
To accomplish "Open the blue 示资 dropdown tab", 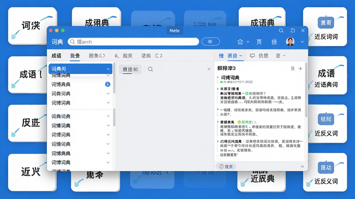I will (x=235, y=56).
